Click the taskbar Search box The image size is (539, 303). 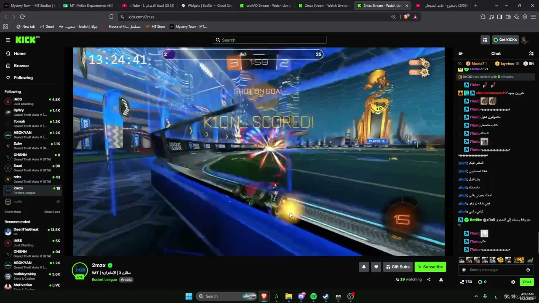pos(227,296)
